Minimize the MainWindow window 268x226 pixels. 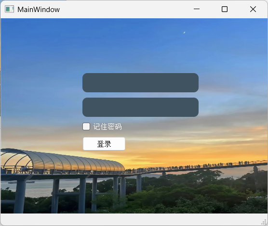tap(197, 9)
